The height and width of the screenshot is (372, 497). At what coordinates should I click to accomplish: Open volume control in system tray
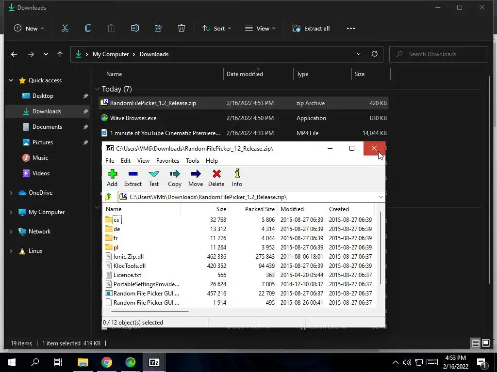tap(407, 362)
